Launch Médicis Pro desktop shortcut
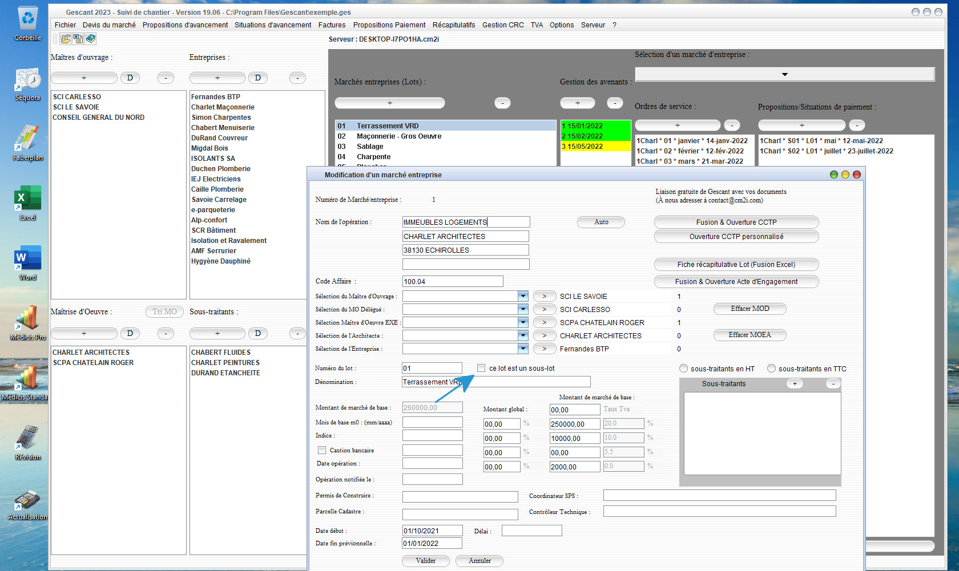Image resolution: width=959 pixels, height=571 pixels. pyautogui.click(x=27, y=323)
